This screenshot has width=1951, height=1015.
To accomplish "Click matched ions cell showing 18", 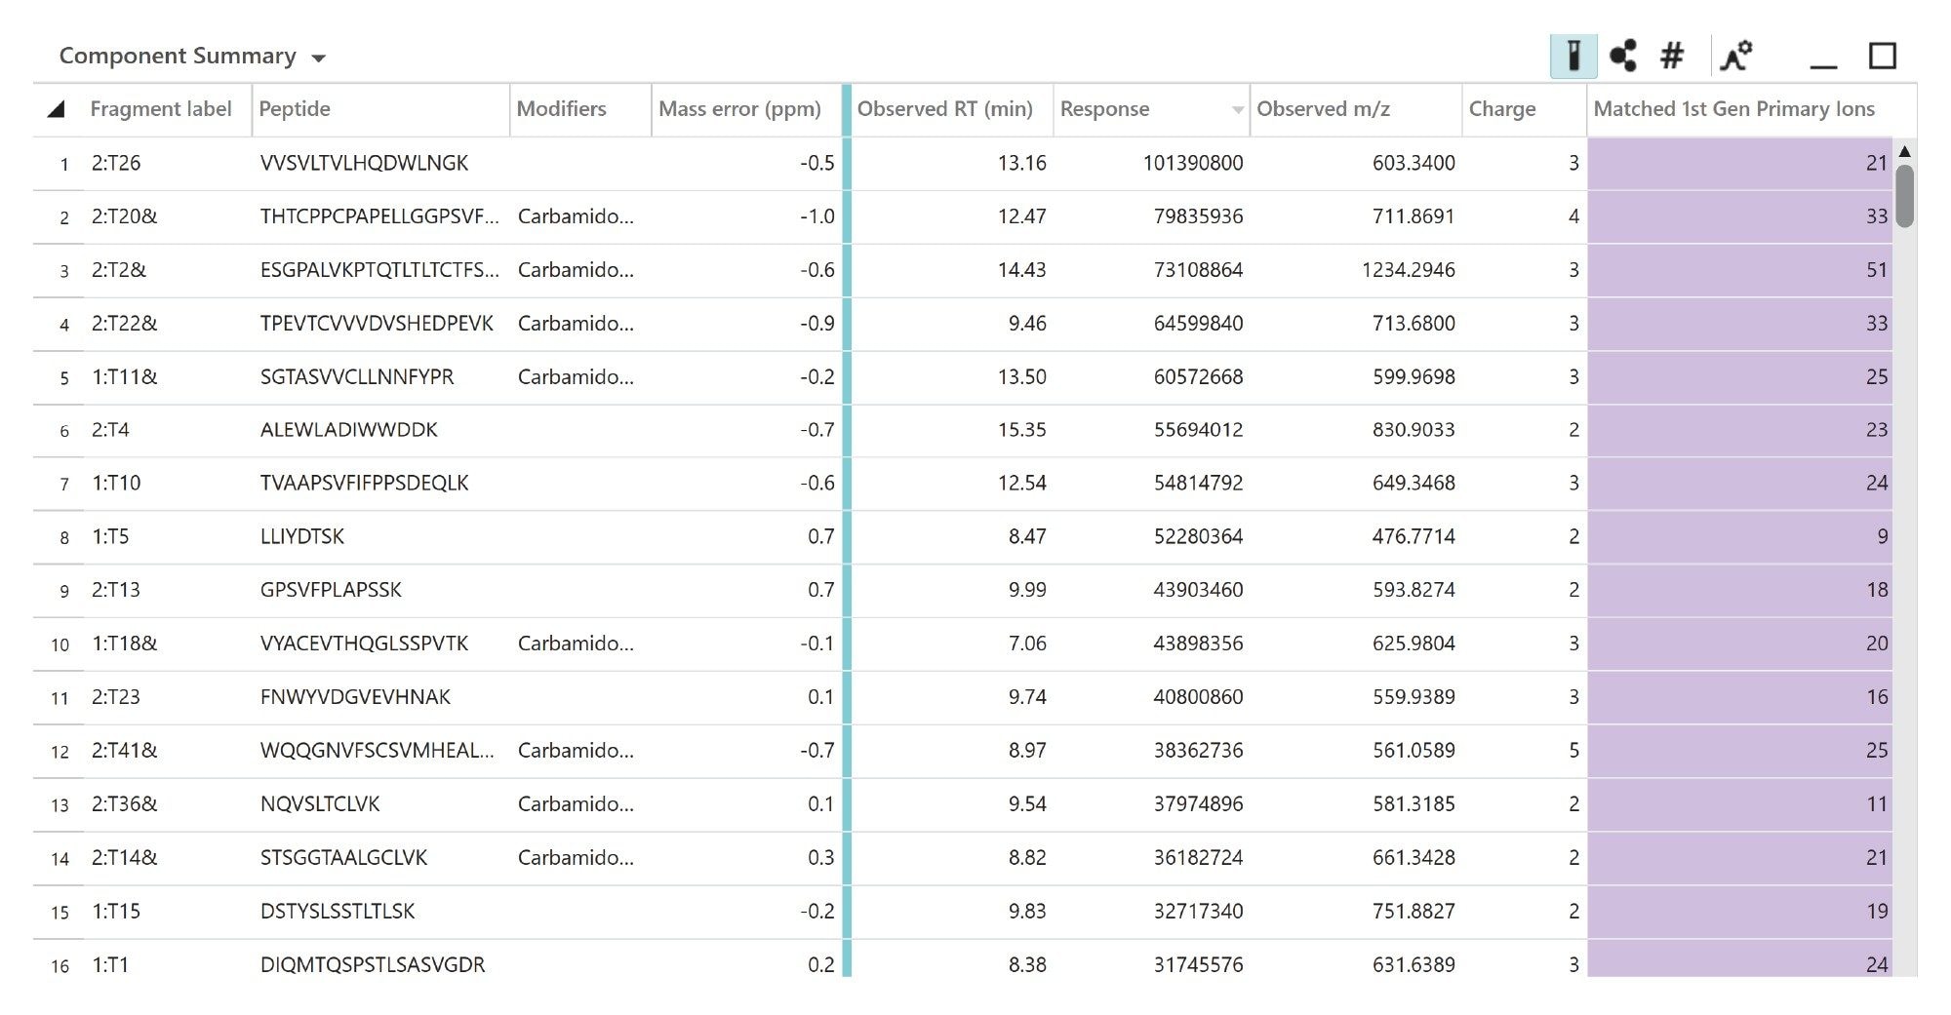I will [x=1740, y=591].
